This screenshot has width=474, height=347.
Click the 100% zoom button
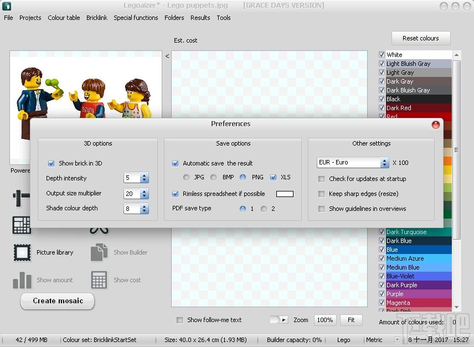325,320
